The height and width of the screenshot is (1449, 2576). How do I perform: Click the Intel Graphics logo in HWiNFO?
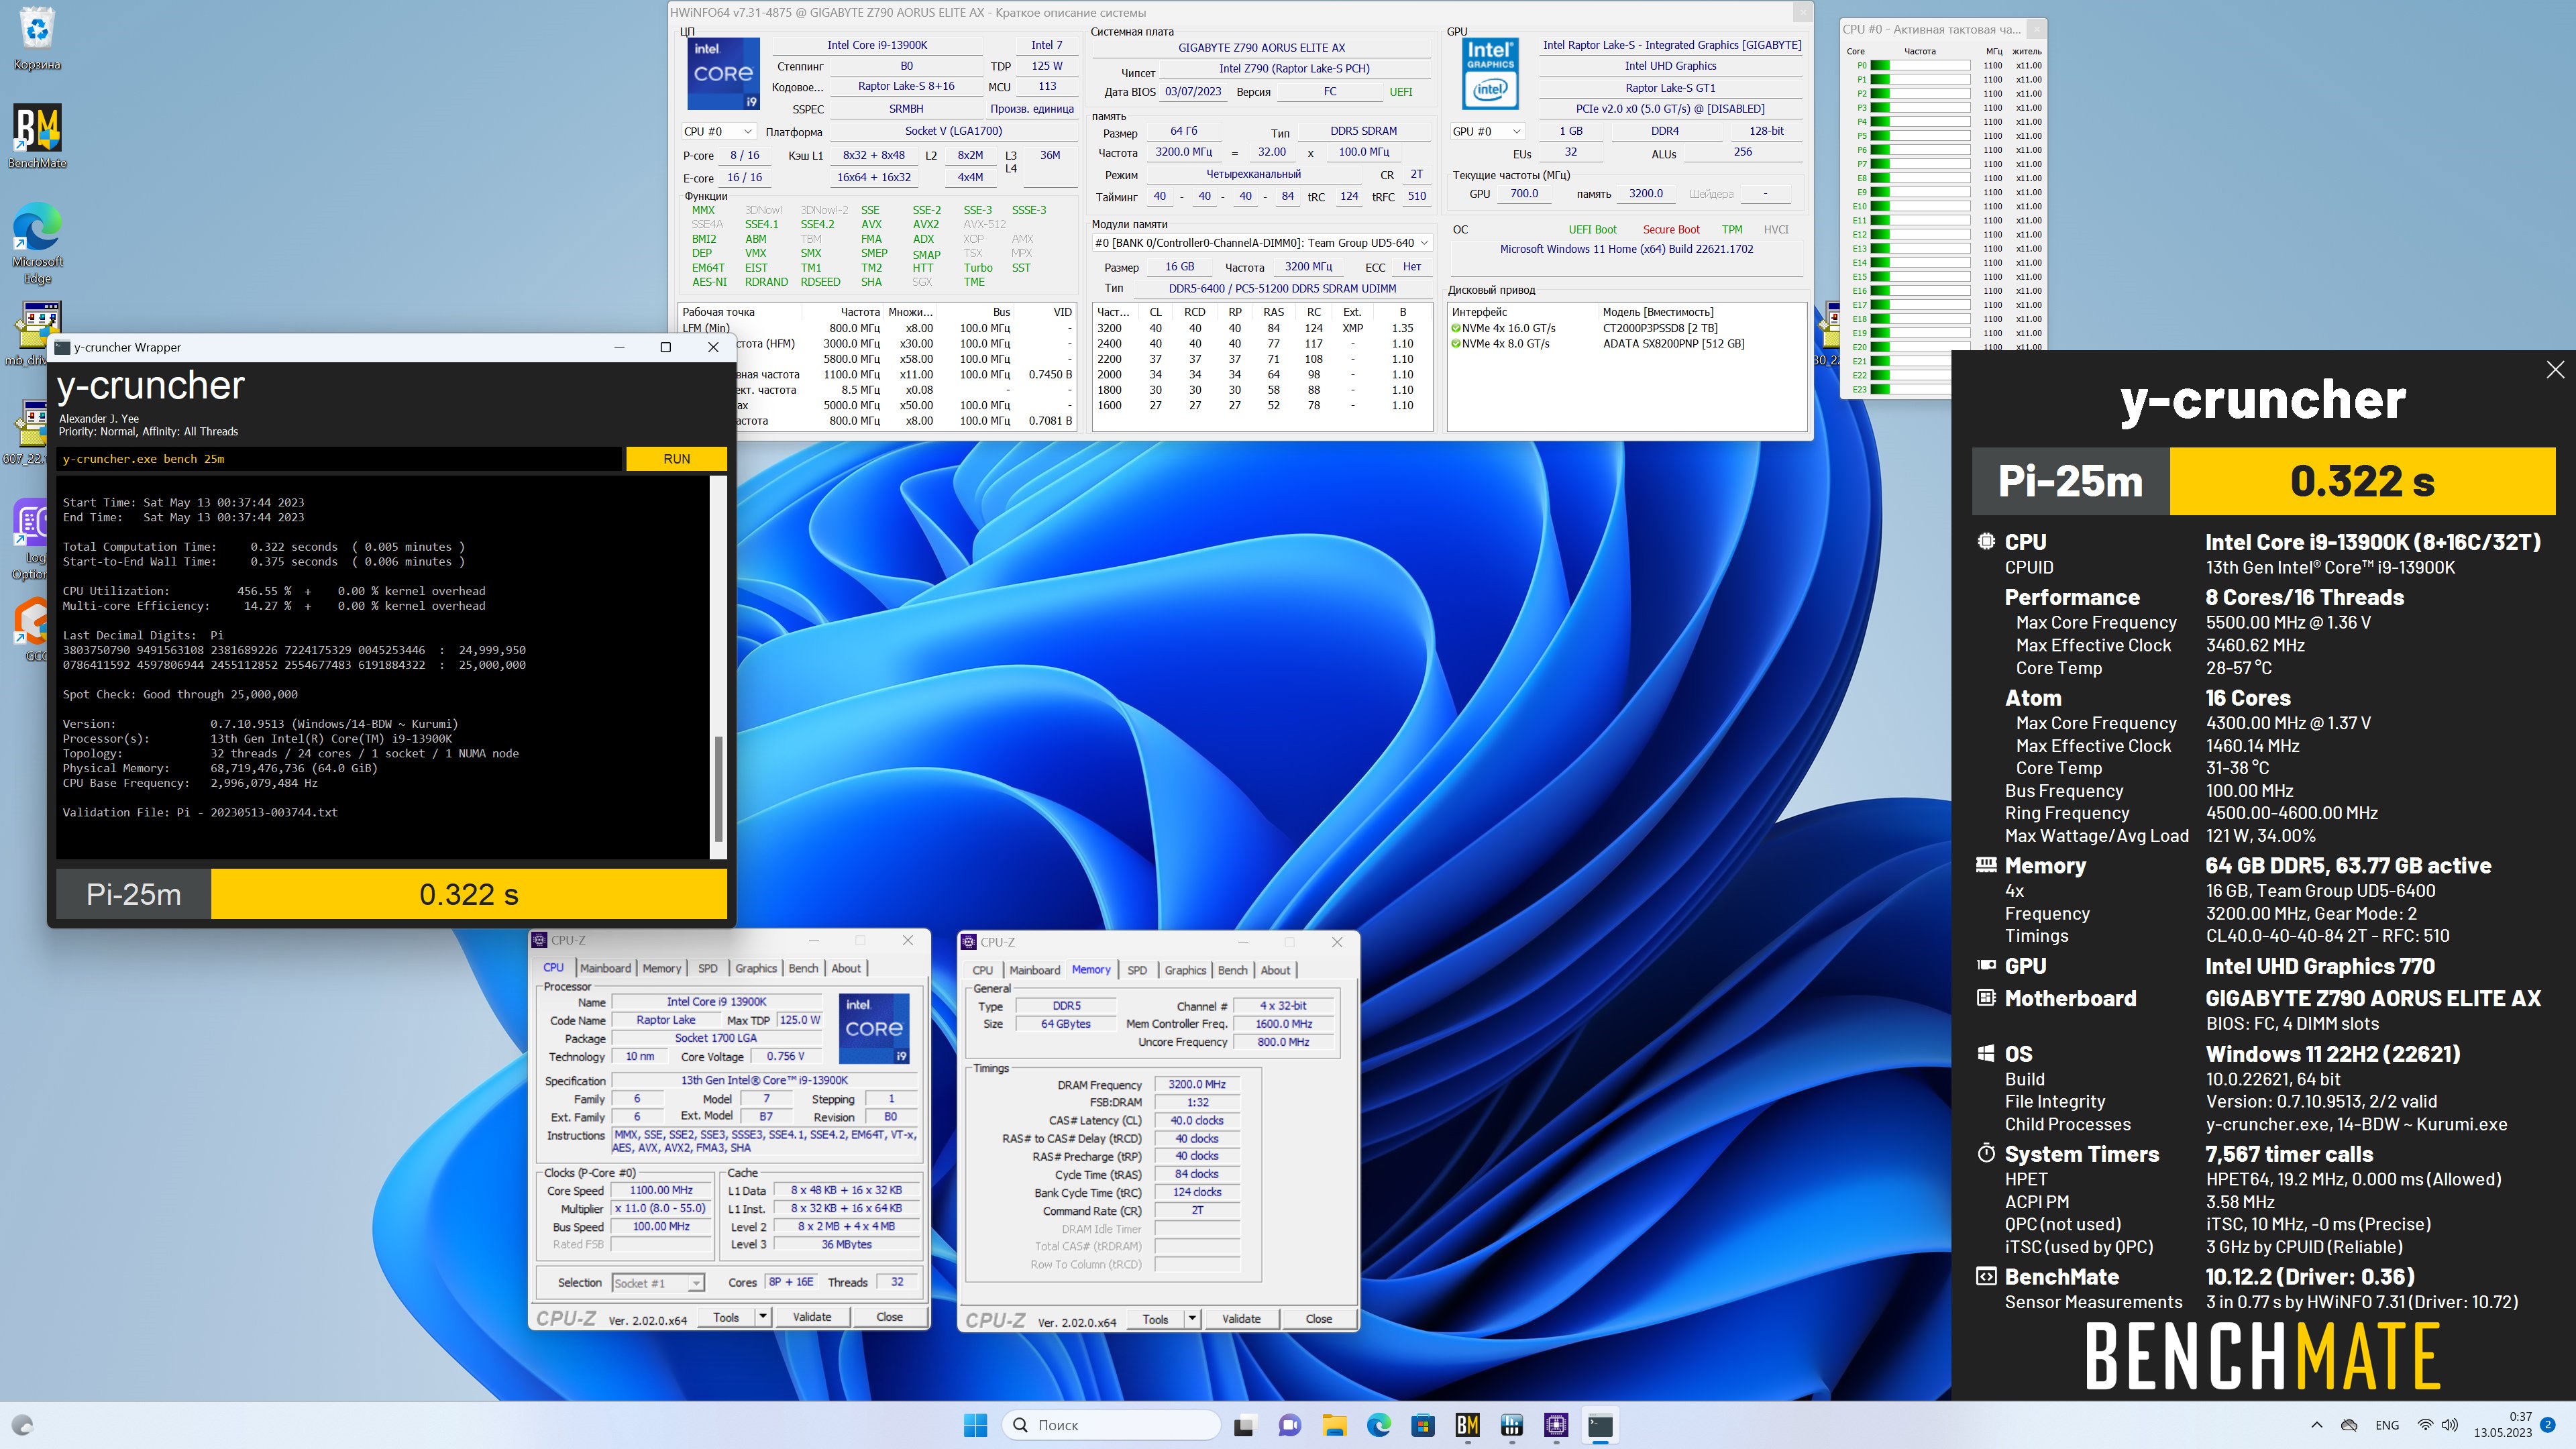click(1490, 74)
